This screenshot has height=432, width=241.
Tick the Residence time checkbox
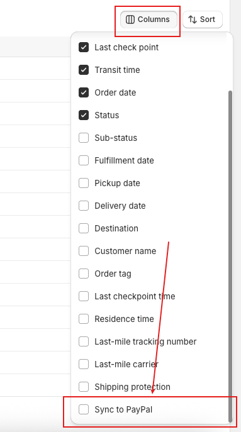[84, 319]
